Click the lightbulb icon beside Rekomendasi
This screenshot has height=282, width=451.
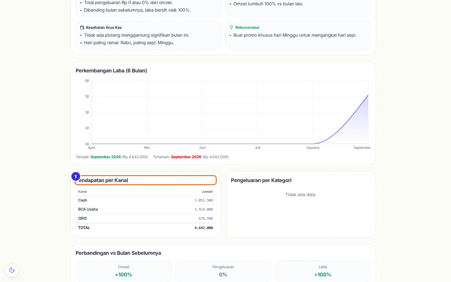click(231, 28)
